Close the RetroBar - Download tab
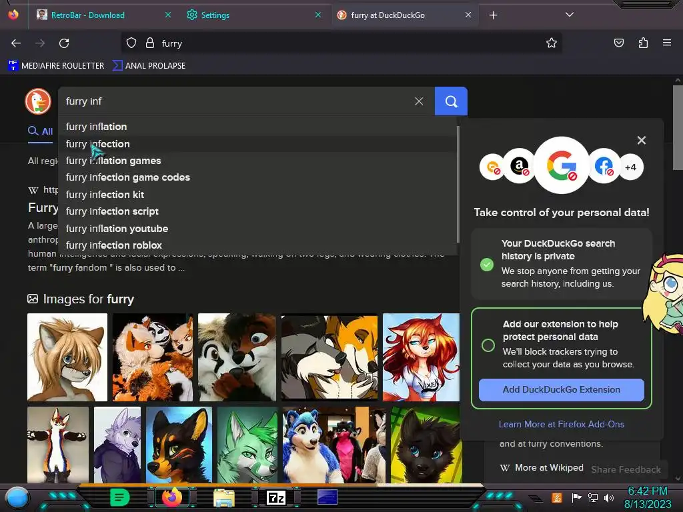The width and height of the screenshot is (683, 512). coord(168,15)
